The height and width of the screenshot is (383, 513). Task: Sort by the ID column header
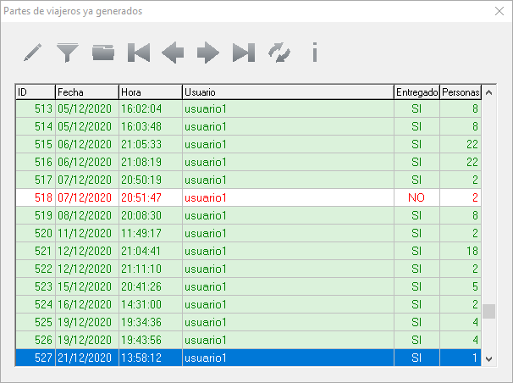pos(35,92)
